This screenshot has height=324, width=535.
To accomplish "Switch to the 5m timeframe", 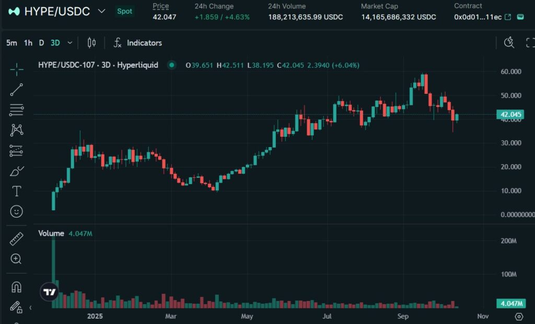I will pyautogui.click(x=11, y=43).
